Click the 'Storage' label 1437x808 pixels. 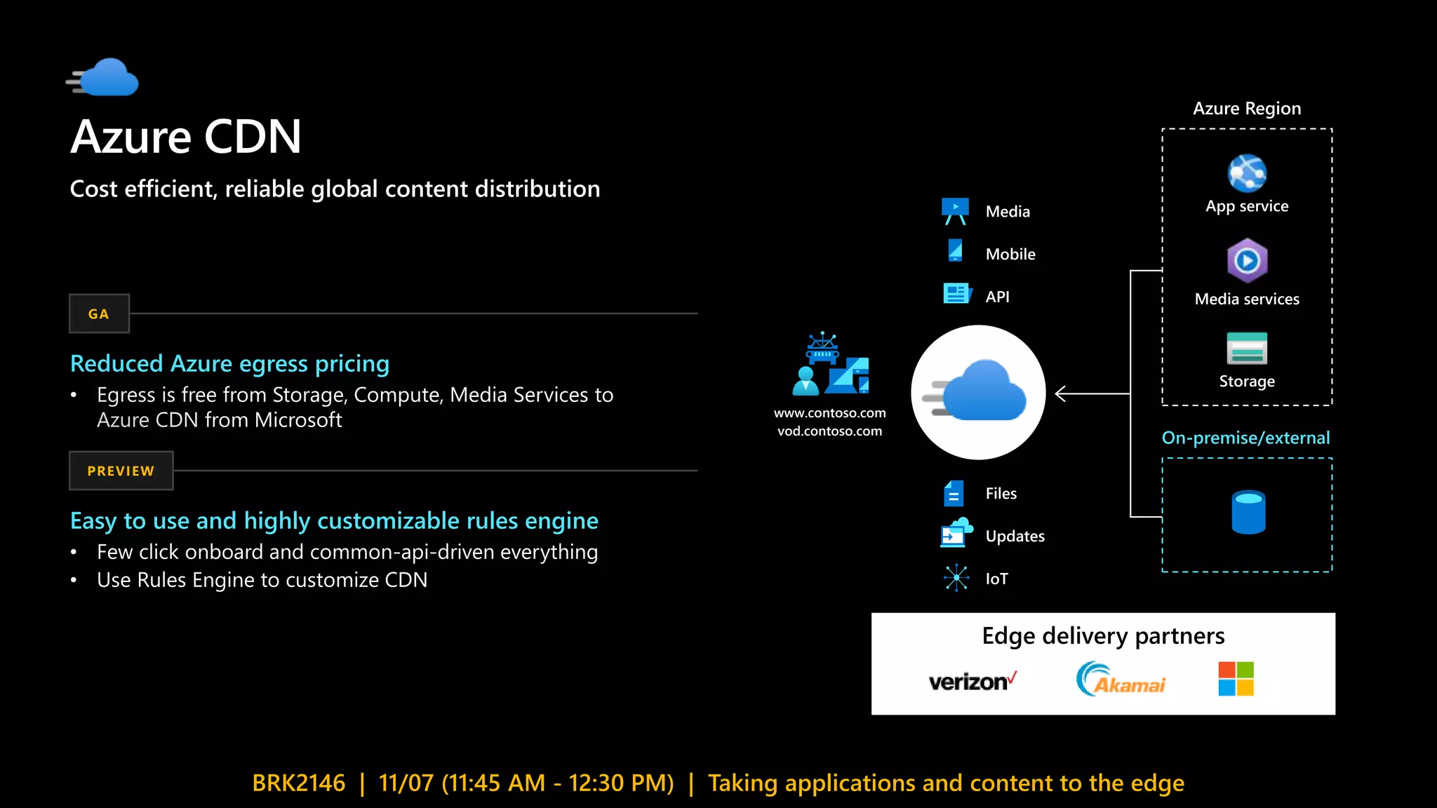pos(1247,382)
